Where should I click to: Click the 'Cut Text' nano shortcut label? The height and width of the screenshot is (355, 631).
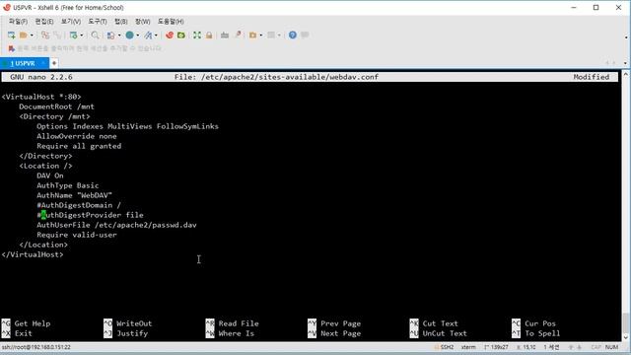click(x=441, y=323)
